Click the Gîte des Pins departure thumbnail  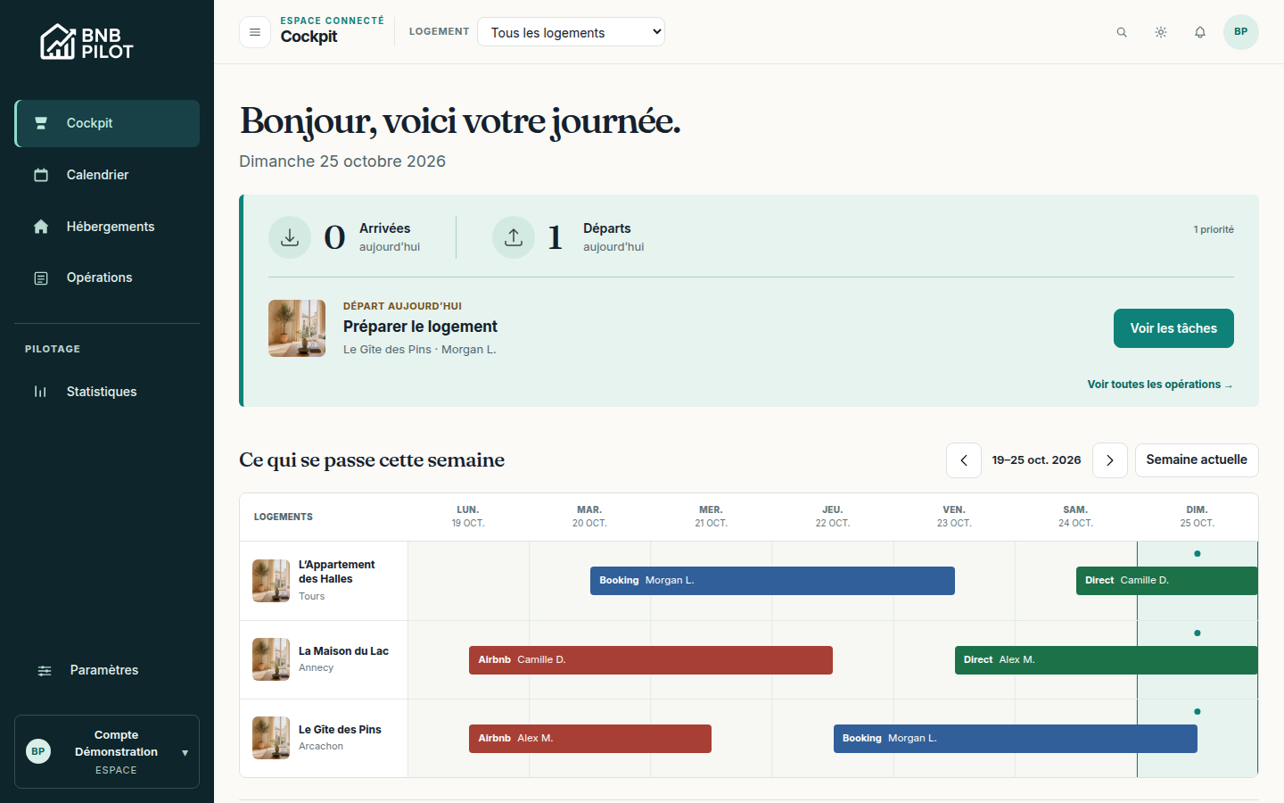tap(297, 328)
